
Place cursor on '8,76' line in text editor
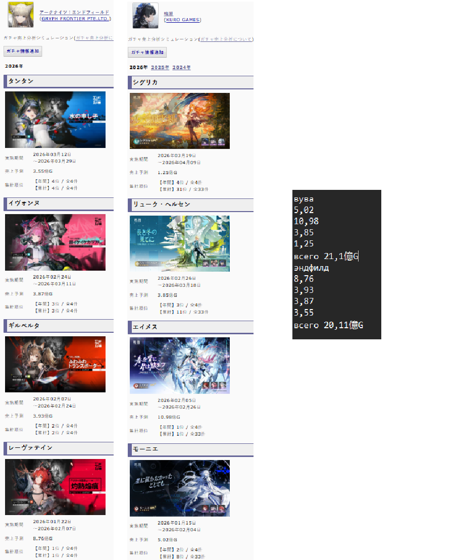pos(304,279)
